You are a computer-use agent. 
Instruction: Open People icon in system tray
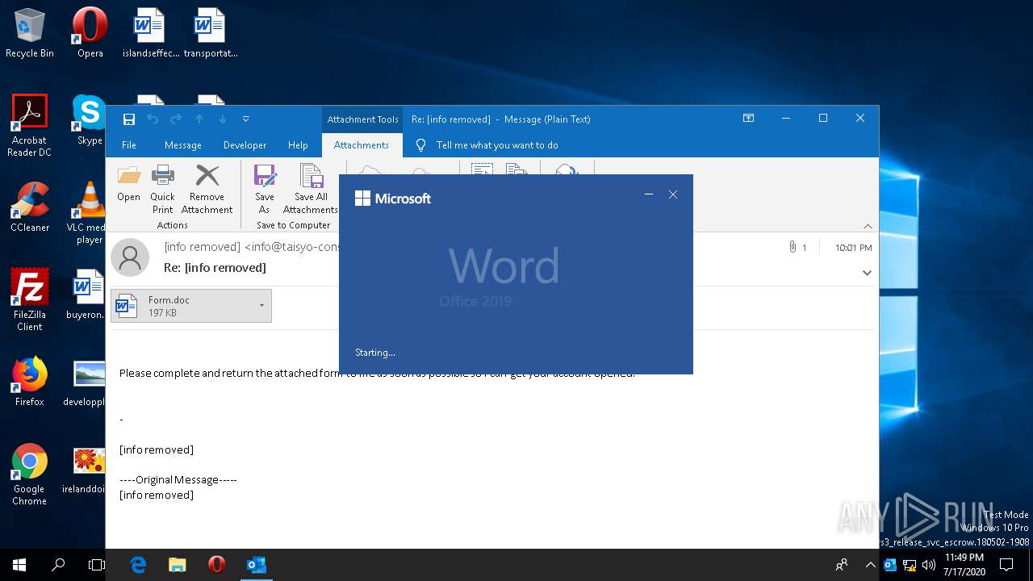[x=842, y=565]
